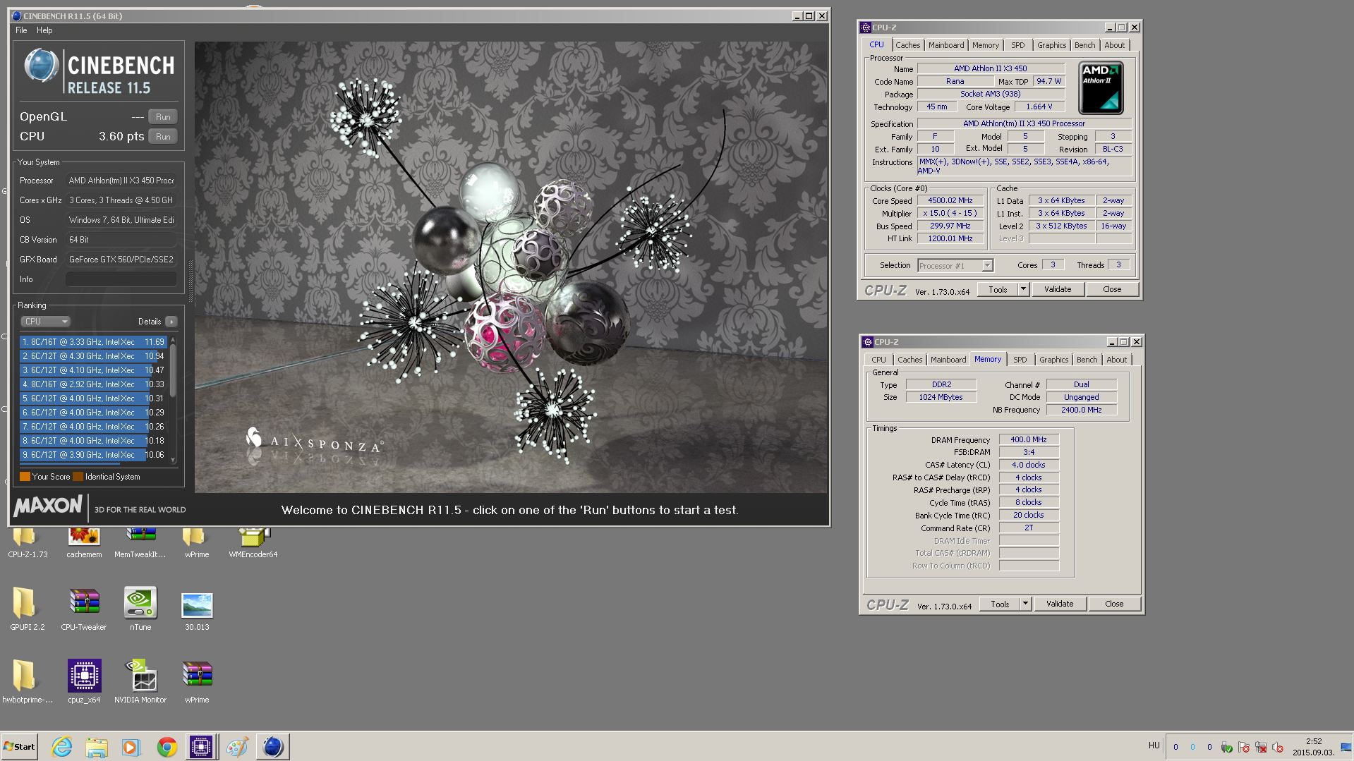1354x761 pixels.
Task: Open Internet Explorer from the taskbar
Action: coord(62,746)
